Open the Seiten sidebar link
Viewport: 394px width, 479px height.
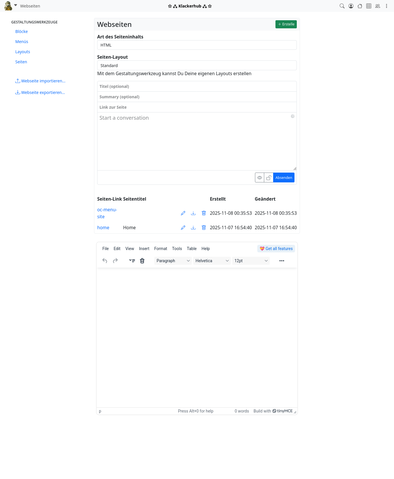pos(21,62)
